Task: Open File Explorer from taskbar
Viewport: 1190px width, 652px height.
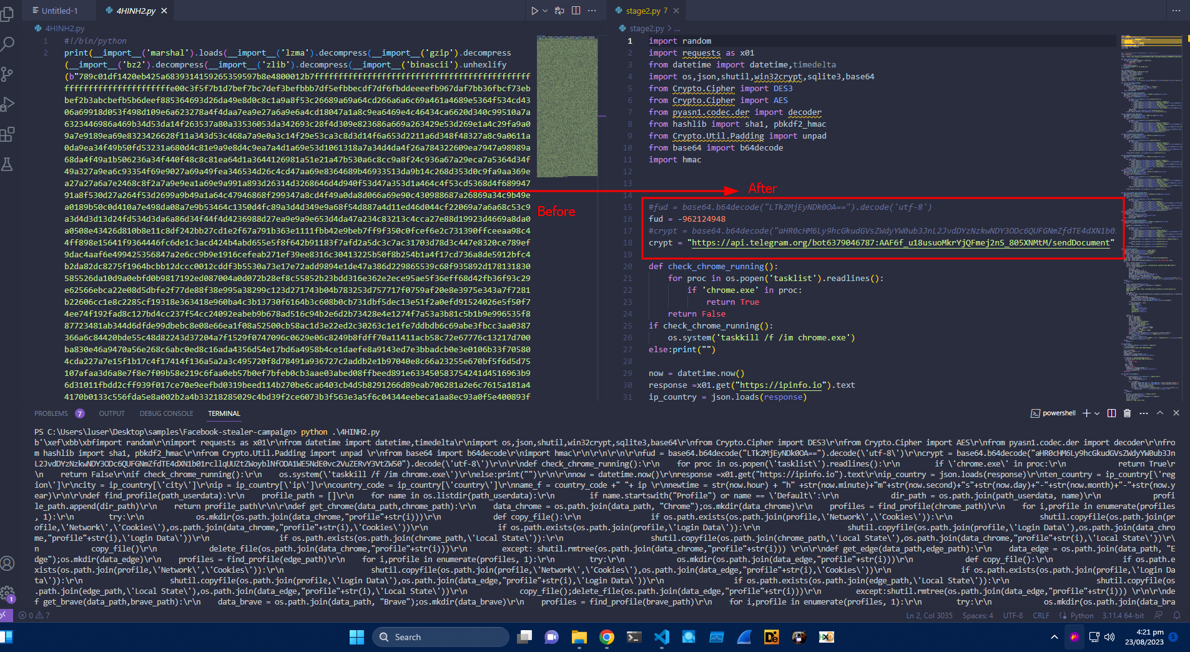Action: tap(579, 637)
